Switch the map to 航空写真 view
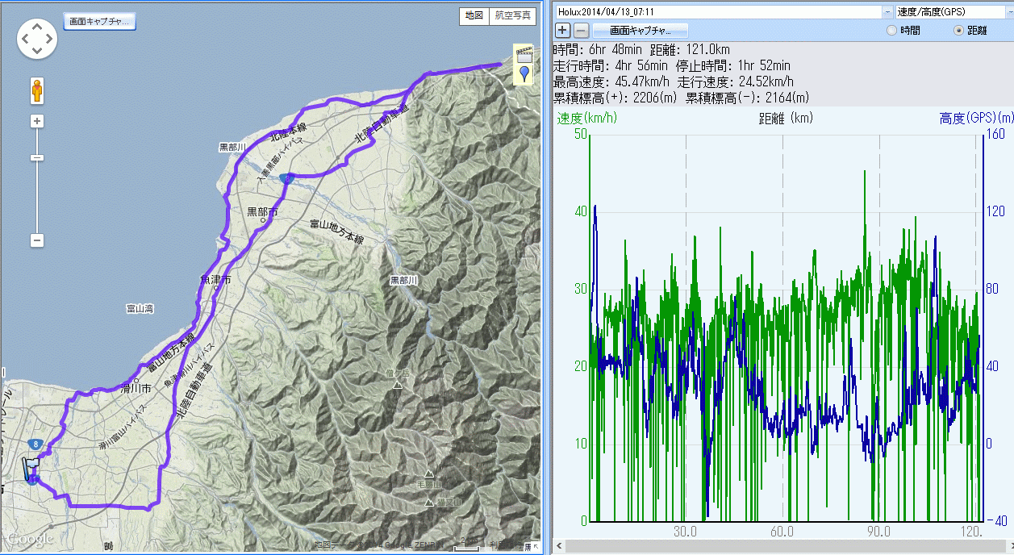This screenshot has height=555, width=1014. pos(512,15)
